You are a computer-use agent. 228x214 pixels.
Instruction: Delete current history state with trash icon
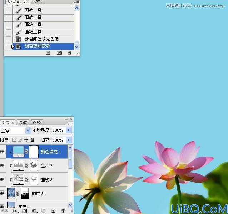pyautogui.click(x=69, y=53)
